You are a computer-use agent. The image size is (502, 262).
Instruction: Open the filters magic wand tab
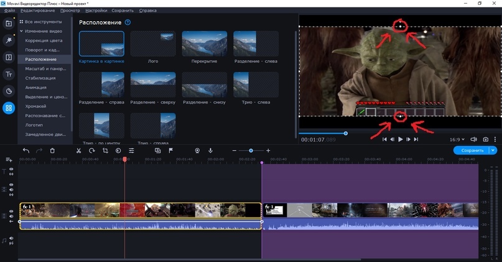pyautogui.click(x=9, y=40)
